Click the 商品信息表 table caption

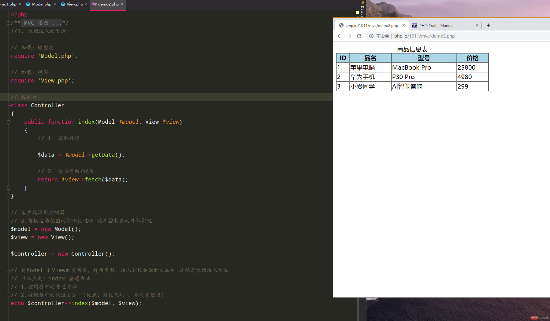(x=412, y=49)
